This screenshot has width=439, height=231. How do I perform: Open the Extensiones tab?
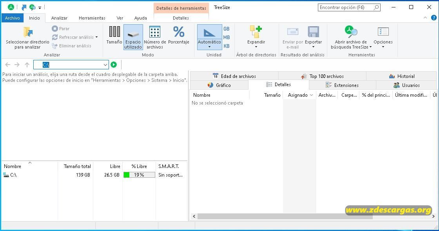click(x=342, y=85)
